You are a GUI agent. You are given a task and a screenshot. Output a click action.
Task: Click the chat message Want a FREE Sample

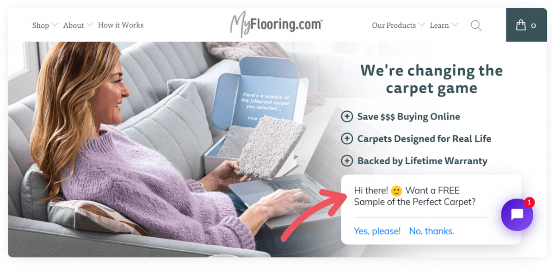[x=415, y=196]
